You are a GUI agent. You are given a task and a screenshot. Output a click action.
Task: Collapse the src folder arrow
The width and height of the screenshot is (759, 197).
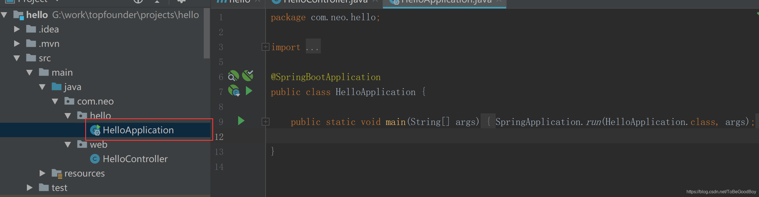coord(17,58)
